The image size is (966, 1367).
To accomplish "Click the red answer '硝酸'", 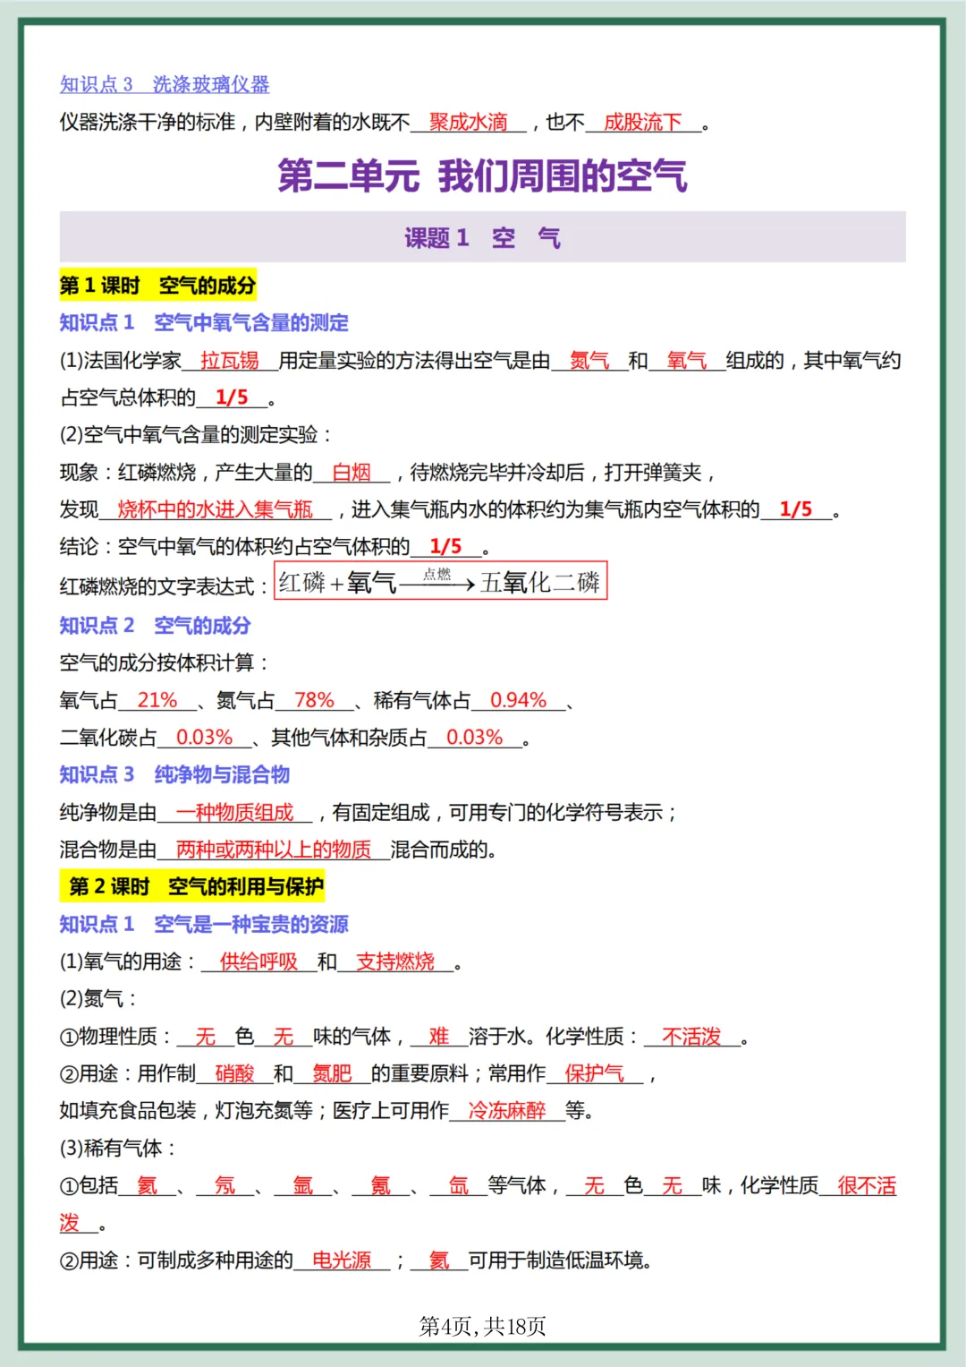I will pyautogui.click(x=235, y=1073).
